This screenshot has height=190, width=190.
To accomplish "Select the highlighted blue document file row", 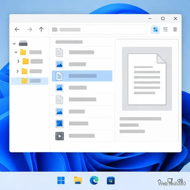I will pos(82,76).
